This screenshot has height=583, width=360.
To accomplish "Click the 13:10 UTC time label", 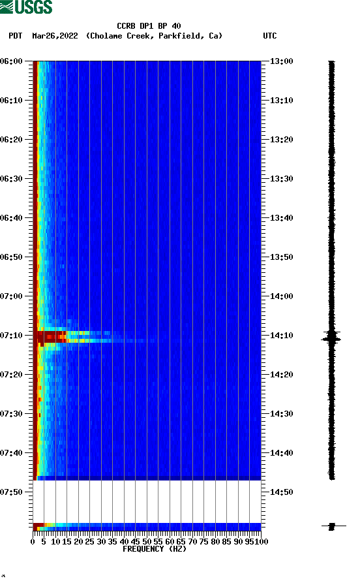I will 281,101.
